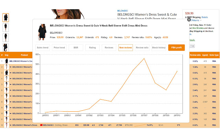Close the product trend popup
The height and width of the screenshot is (137, 220).
[189, 20]
